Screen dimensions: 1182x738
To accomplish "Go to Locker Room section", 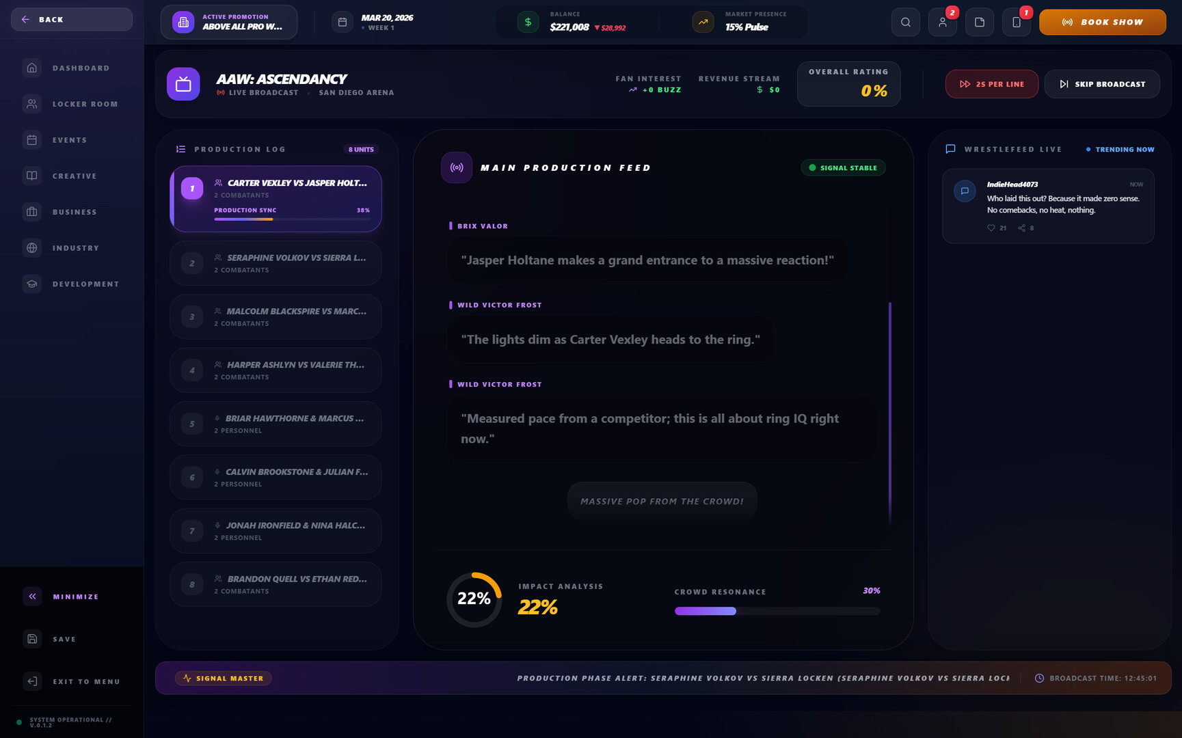I will coord(72,104).
